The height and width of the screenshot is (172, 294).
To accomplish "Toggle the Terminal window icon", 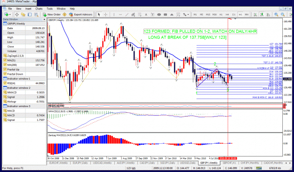I will pyautogui.click(x=30, y=15).
